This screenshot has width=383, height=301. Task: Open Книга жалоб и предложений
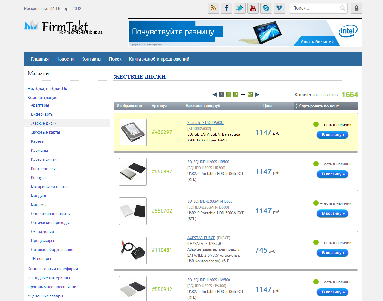159,59
